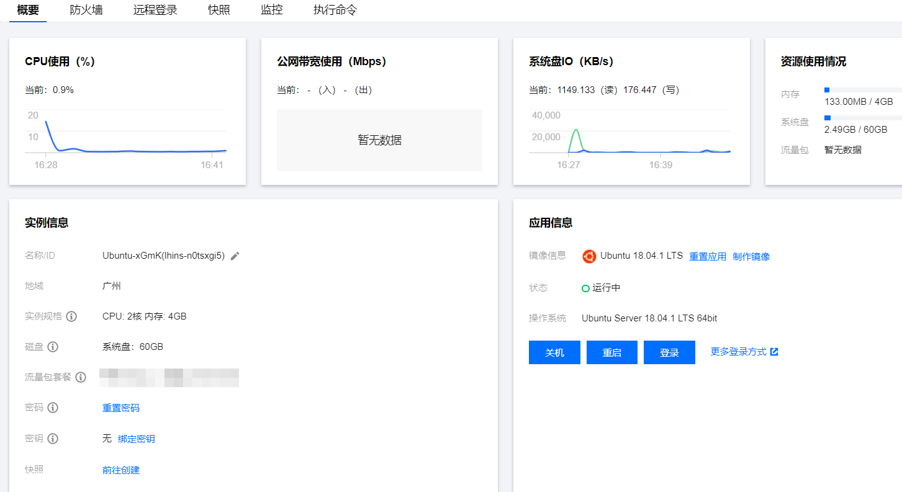This screenshot has width=902, height=492.
Task: Click 前往创建 to create a snapshot
Action: pos(120,470)
